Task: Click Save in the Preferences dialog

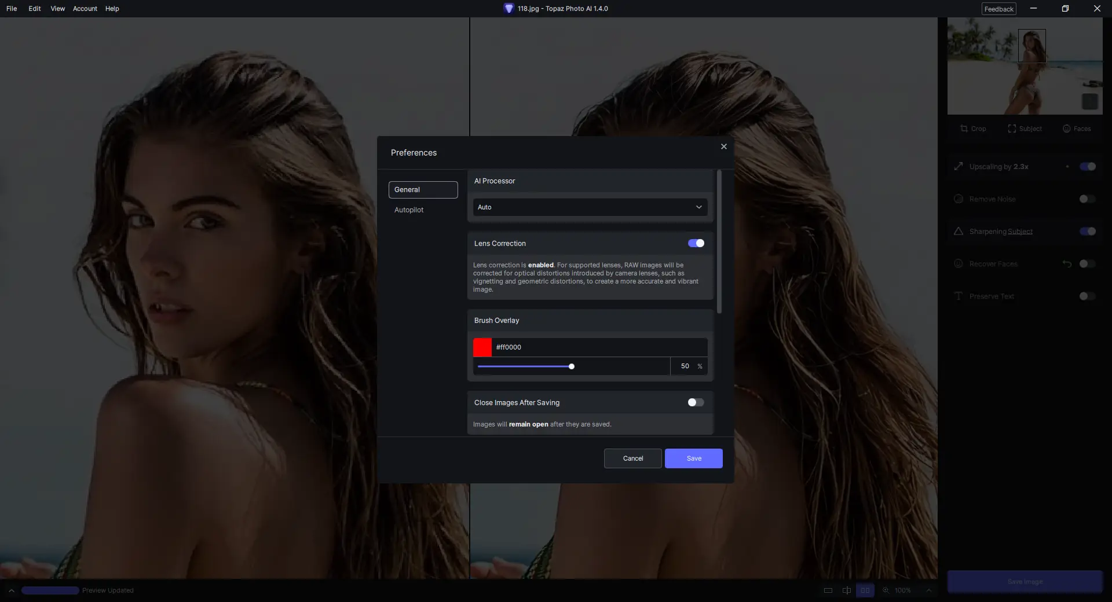Action: (x=694, y=458)
